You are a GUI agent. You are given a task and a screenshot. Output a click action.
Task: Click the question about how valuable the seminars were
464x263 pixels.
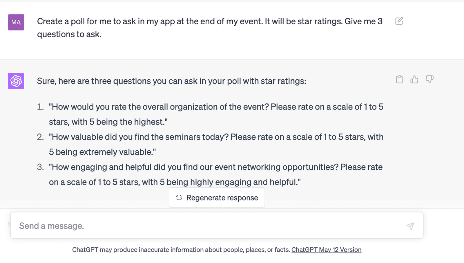point(216,145)
